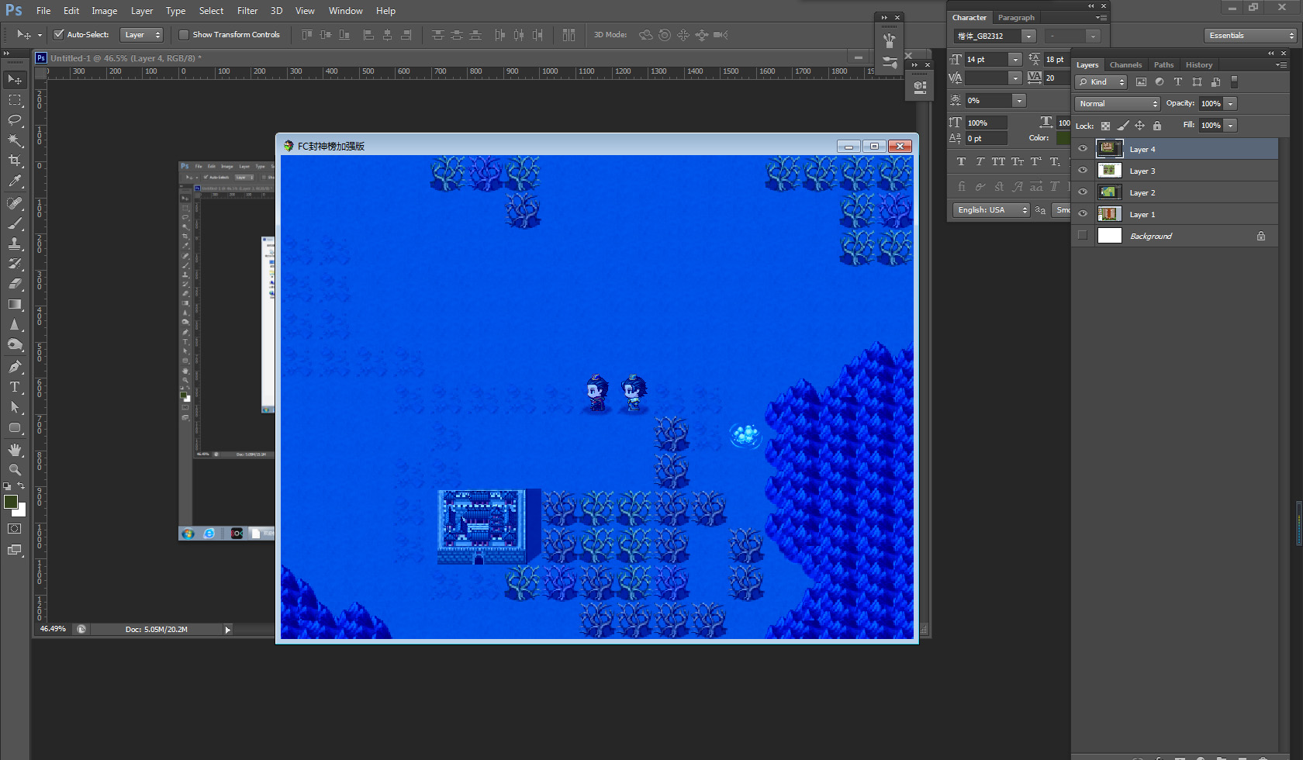Select the Brush tool
This screenshot has width=1303, height=760.
pyautogui.click(x=15, y=223)
